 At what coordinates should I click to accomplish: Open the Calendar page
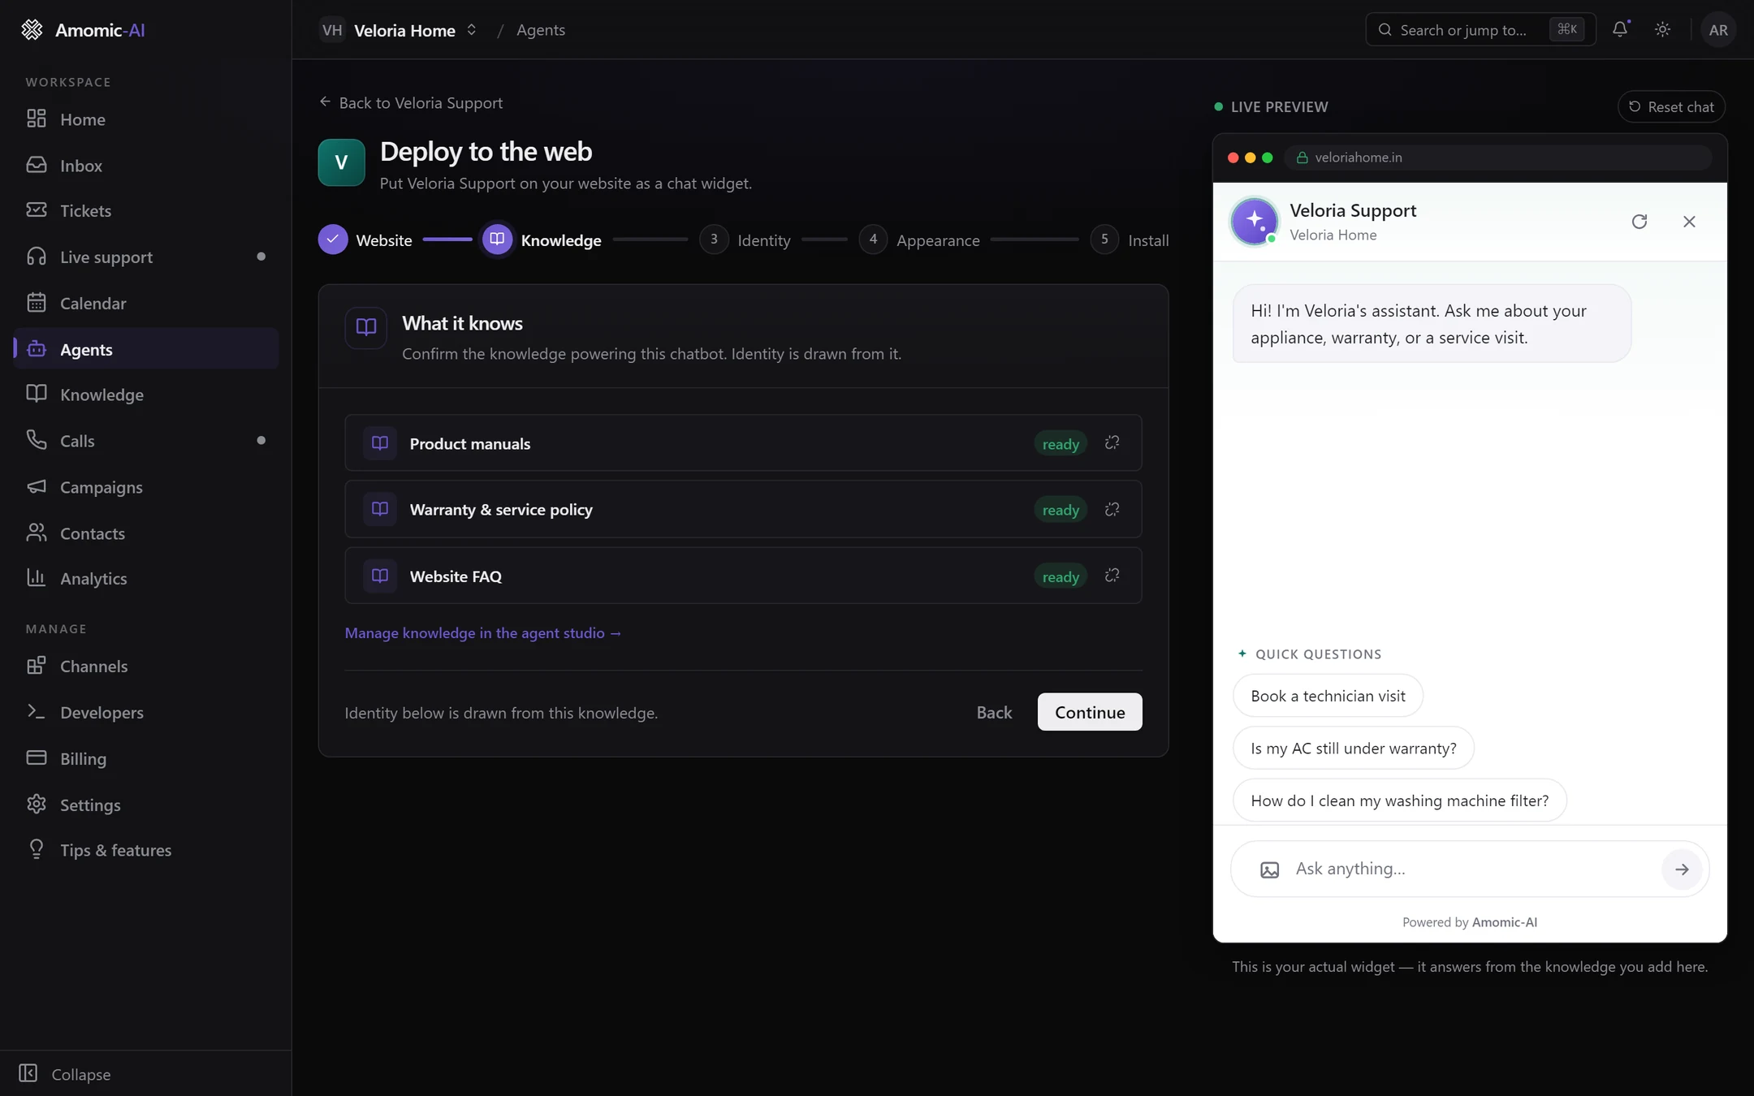click(x=146, y=304)
